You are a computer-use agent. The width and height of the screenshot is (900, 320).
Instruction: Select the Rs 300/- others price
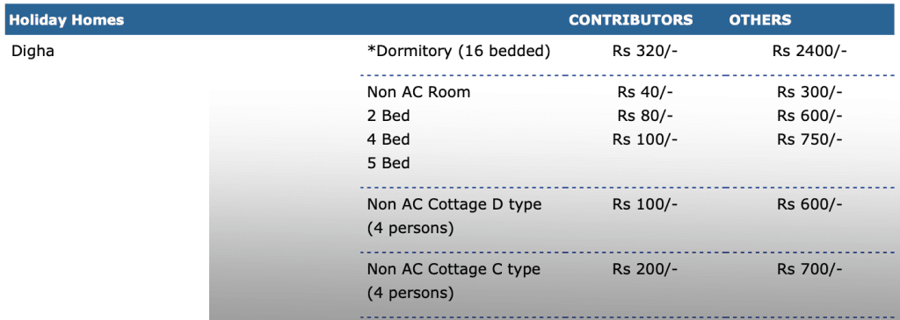pyautogui.click(x=809, y=92)
